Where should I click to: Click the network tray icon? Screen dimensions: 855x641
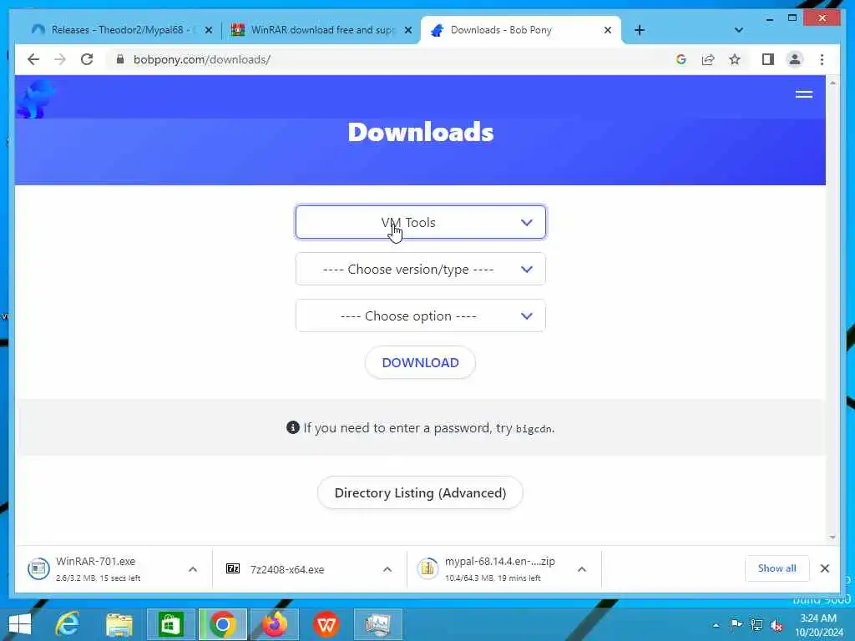click(756, 624)
